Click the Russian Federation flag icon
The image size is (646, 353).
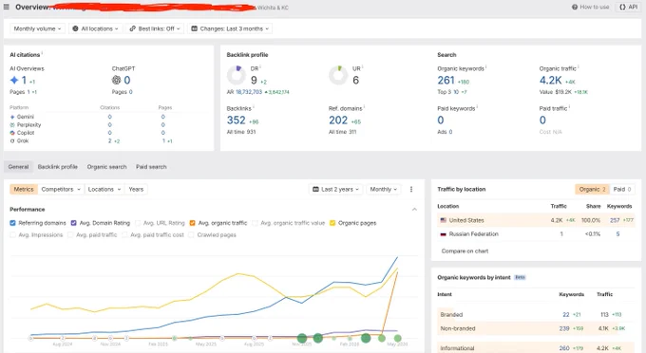444,234
